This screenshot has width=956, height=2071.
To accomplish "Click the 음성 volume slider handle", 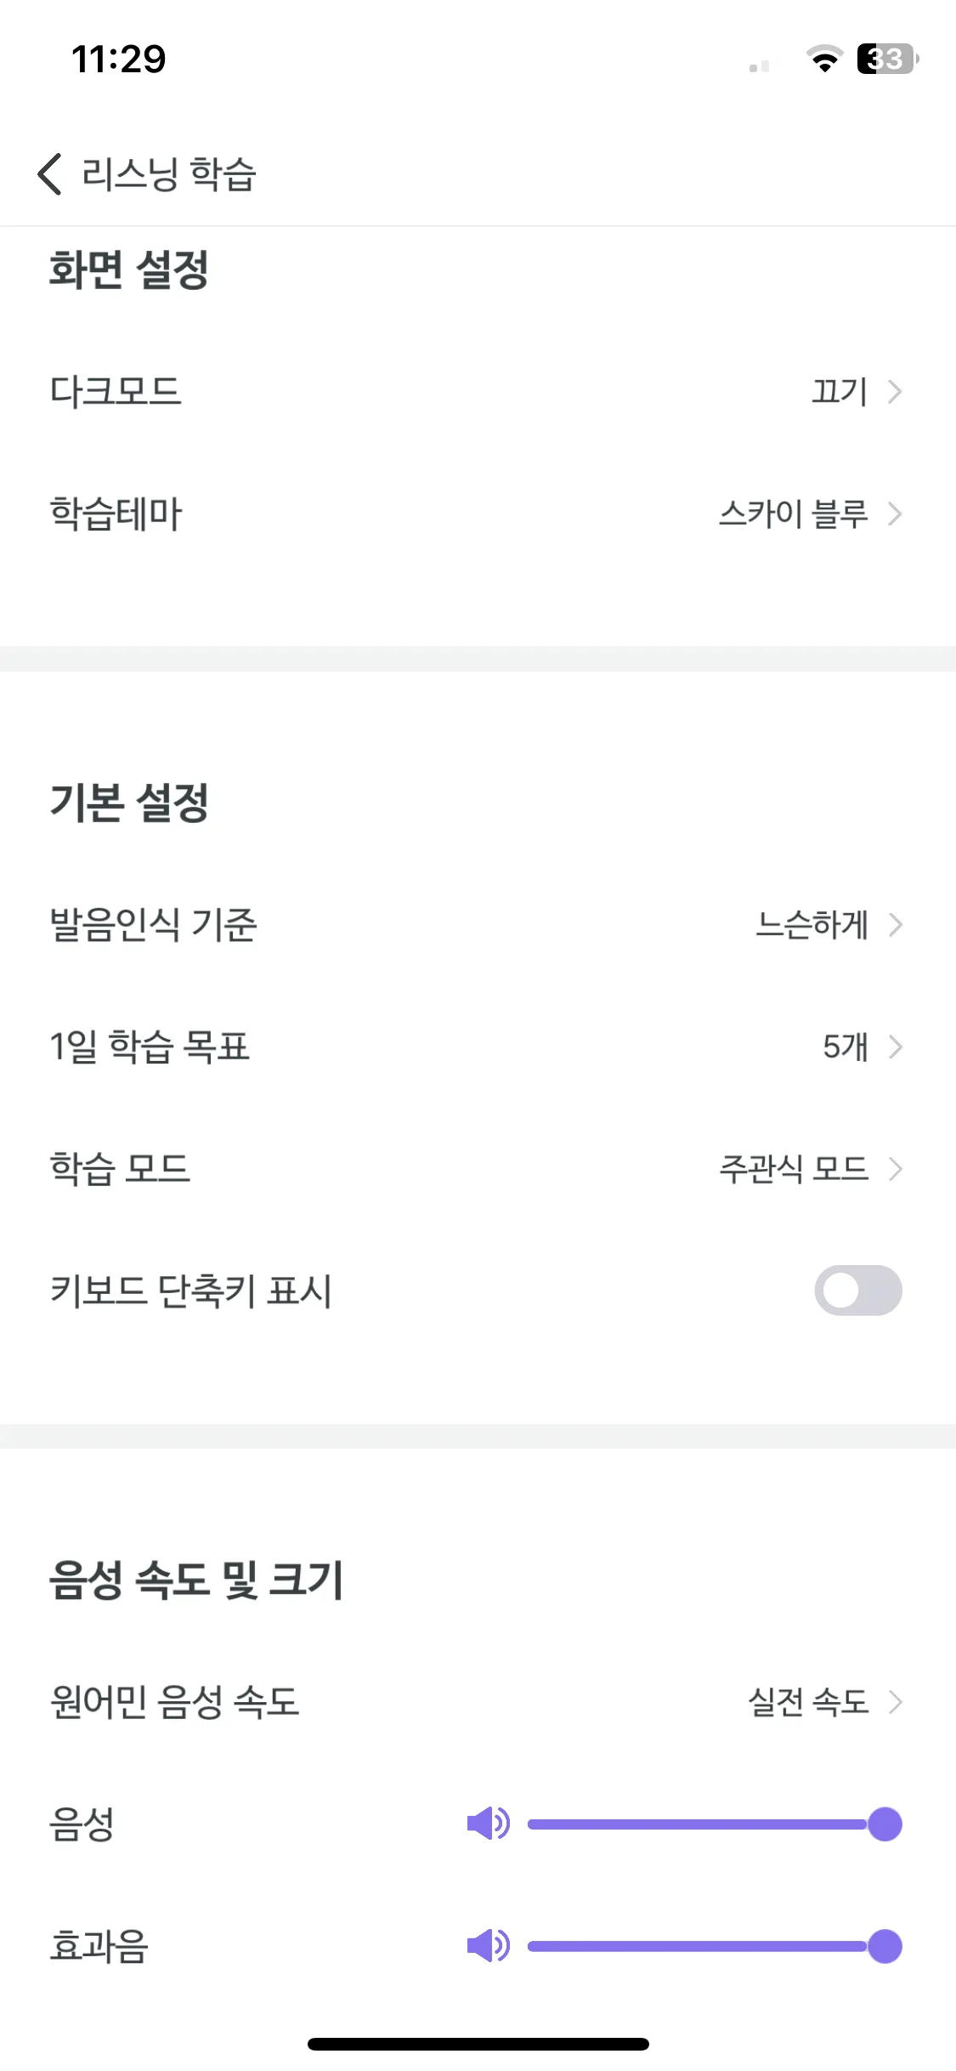I will (x=885, y=1824).
